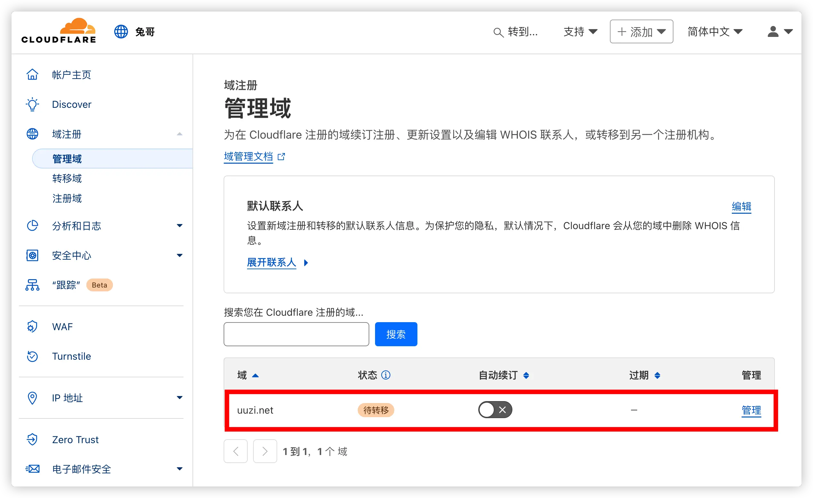The width and height of the screenshot is (813, 498).
Task: Click the 展开联系人 link
Action: coord(271,263)
